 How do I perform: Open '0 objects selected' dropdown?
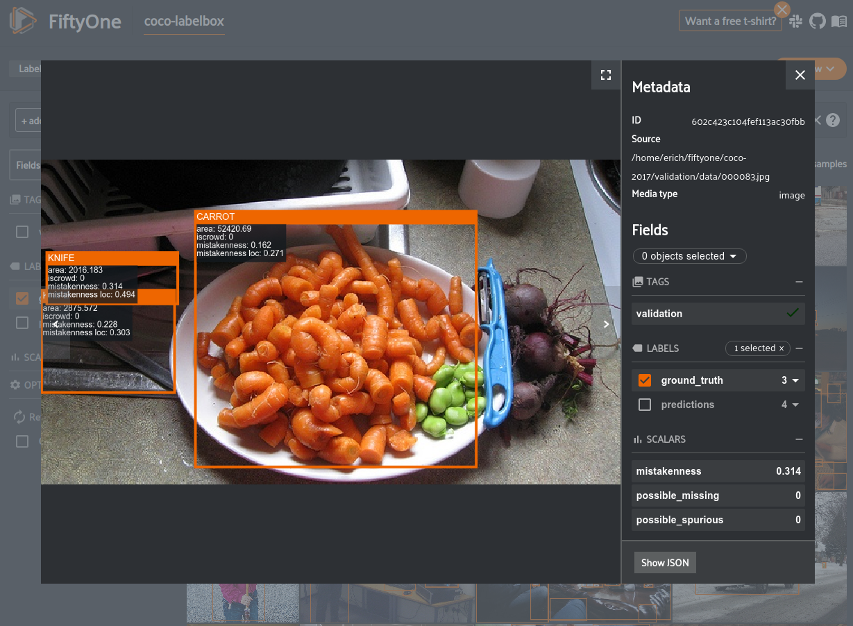(689, 256)
